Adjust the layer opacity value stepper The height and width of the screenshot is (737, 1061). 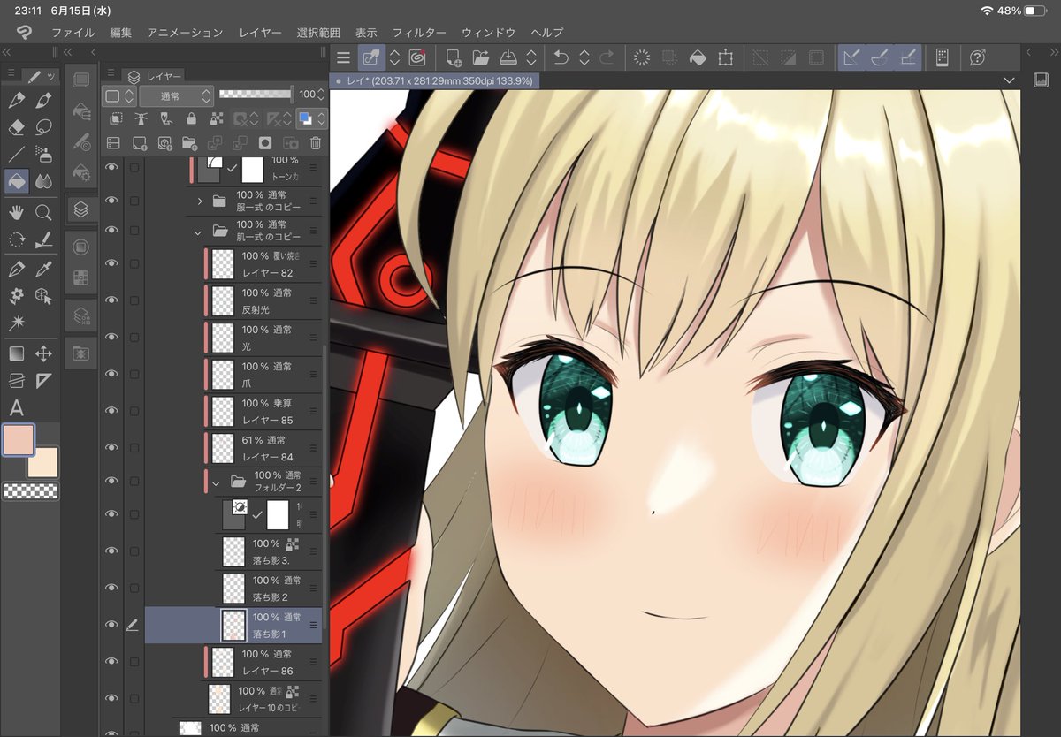(322, 95)
